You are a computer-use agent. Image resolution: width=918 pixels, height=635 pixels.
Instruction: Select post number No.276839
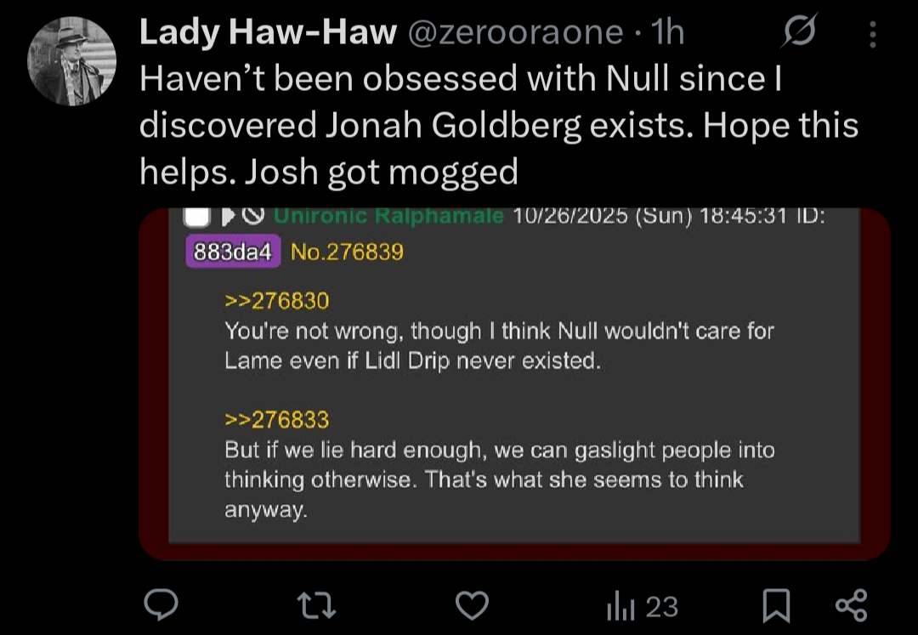click(x=347, y=252)
